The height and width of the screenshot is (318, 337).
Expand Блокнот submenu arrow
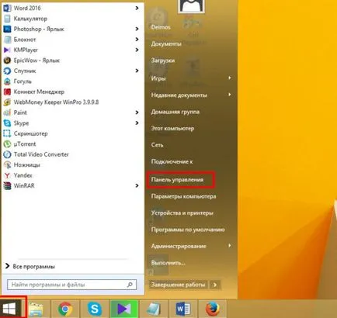click(137, 40)
